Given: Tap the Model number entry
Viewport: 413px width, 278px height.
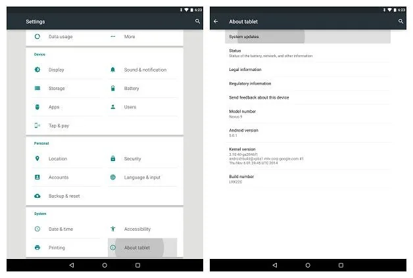Looking at the screenshot, I should (308, 114).
